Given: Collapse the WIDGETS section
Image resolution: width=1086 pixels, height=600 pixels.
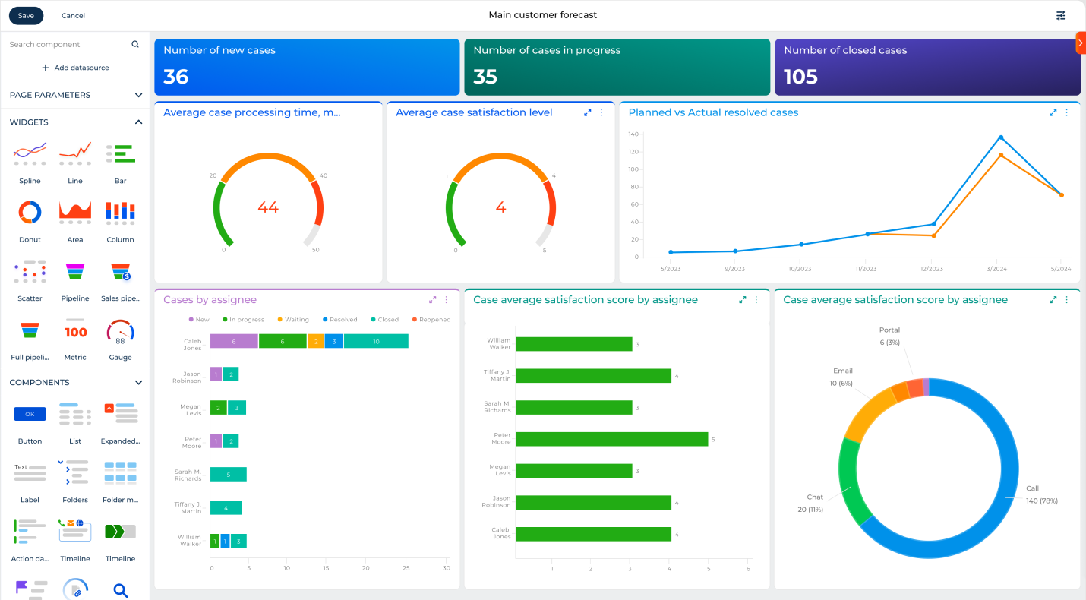Looking at the screenshot, I should point(139,122).
